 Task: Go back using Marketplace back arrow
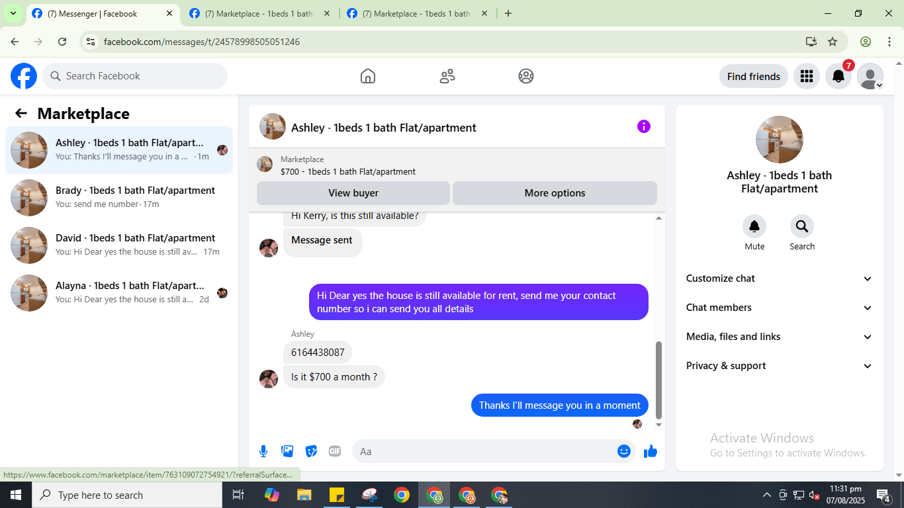click(21, 113)
